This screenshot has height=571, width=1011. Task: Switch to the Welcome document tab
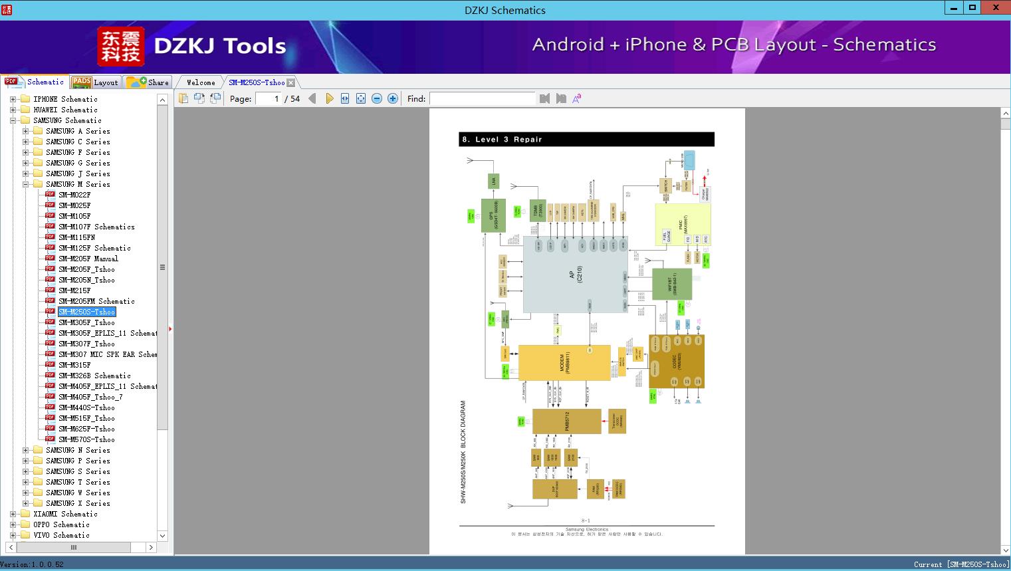point(201,82)
